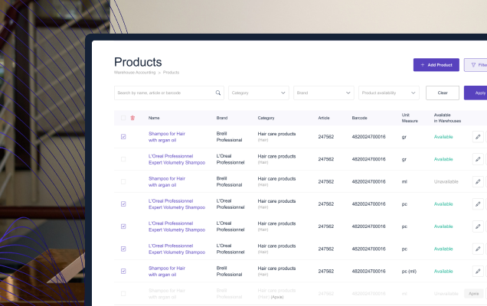Click the Category column header
The width and height of the screenshot is (487, 306).
click(266, 118)
